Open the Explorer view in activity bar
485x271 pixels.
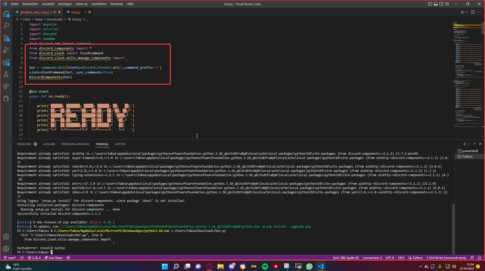[6, 14]
